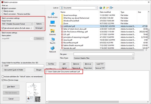Click the Load TXT button

[x=100, y=64]
